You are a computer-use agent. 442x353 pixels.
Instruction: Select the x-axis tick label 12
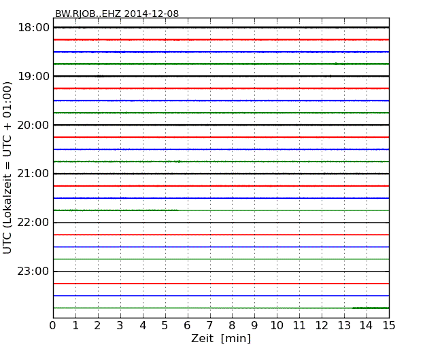coord(322,325)
